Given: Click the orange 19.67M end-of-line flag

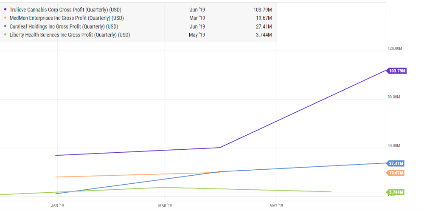Looking at the screenshot, I should click(396, 173).
